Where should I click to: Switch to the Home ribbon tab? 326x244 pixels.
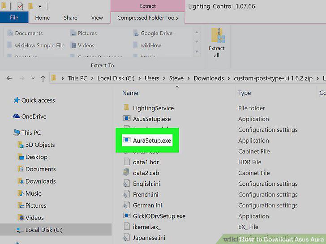point(43,17)
